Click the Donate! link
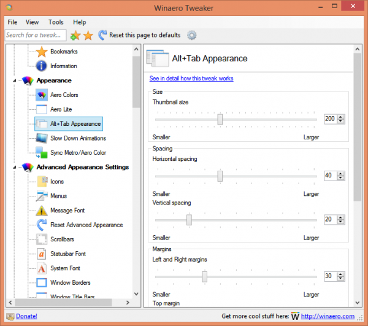Screen dimensions: 368x326 coord(26,316)
